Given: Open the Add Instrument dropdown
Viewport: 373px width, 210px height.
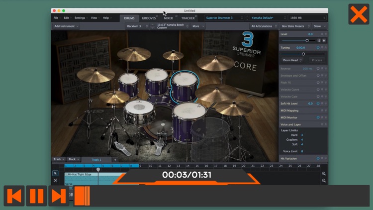Looking at the screenshot, I should [x=66, y=26].
